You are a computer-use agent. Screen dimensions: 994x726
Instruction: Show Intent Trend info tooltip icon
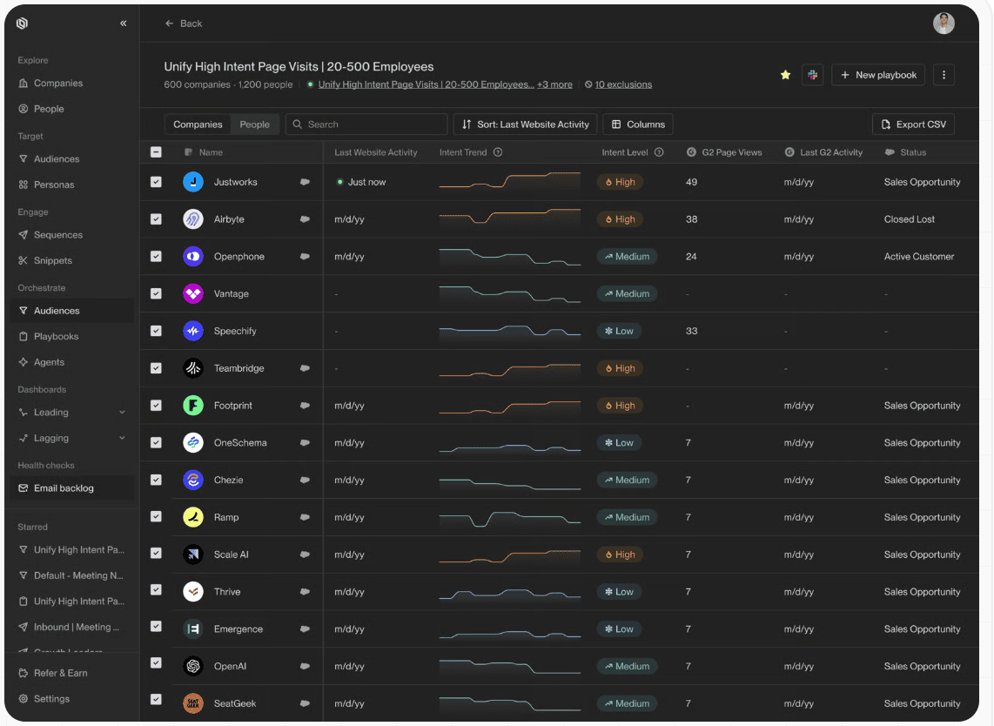pos(498,152)
